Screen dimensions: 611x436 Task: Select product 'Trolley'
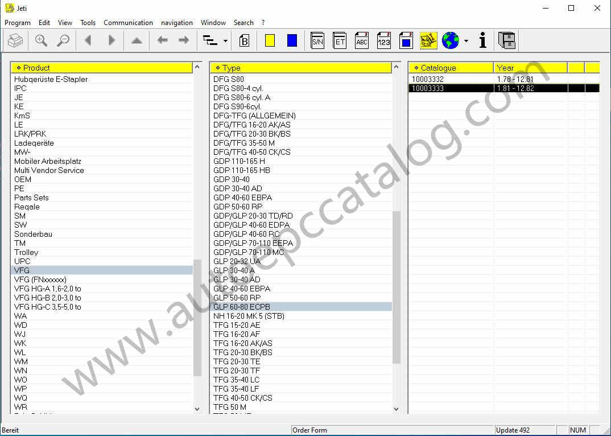pyautogui.click(x=102, y=252)
